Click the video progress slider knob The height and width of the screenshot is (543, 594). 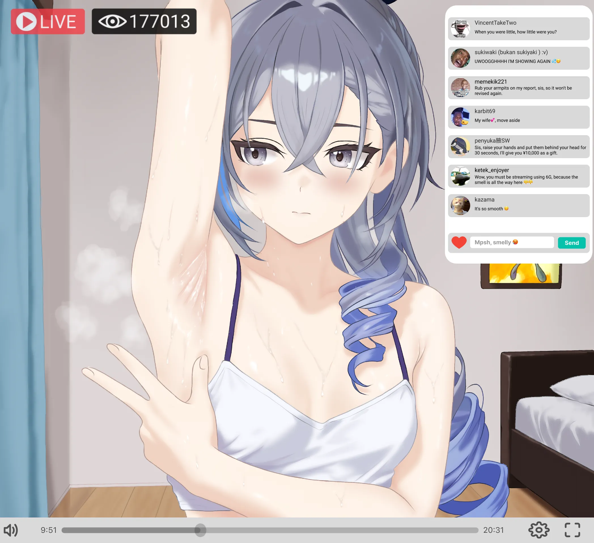(200, 530)
